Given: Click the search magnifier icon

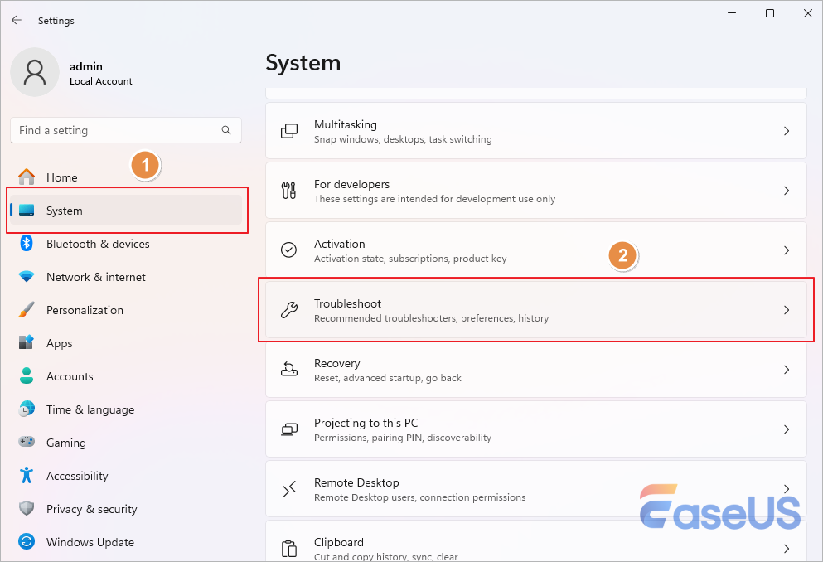Looking at the screenshot, I should tap(226, 130).
